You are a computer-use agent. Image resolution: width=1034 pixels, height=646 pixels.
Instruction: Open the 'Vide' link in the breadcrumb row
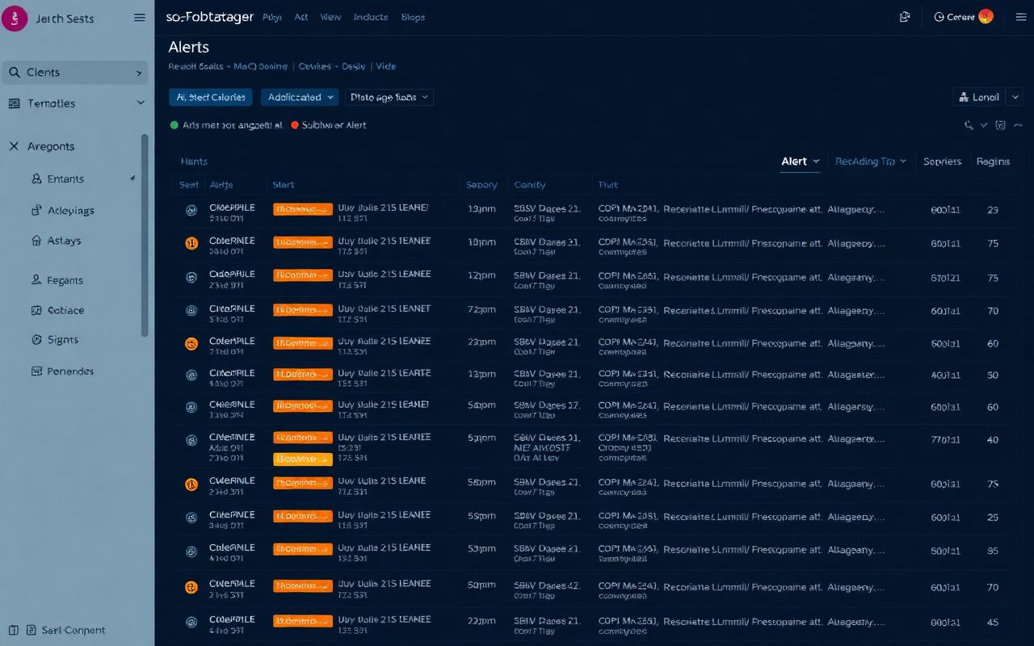[386, 66]
